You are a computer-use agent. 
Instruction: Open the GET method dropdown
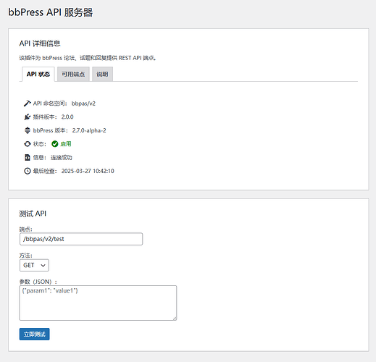(34, 265)
